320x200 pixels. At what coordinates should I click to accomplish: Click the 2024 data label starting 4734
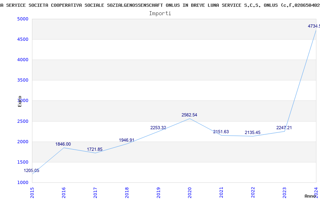314,26
